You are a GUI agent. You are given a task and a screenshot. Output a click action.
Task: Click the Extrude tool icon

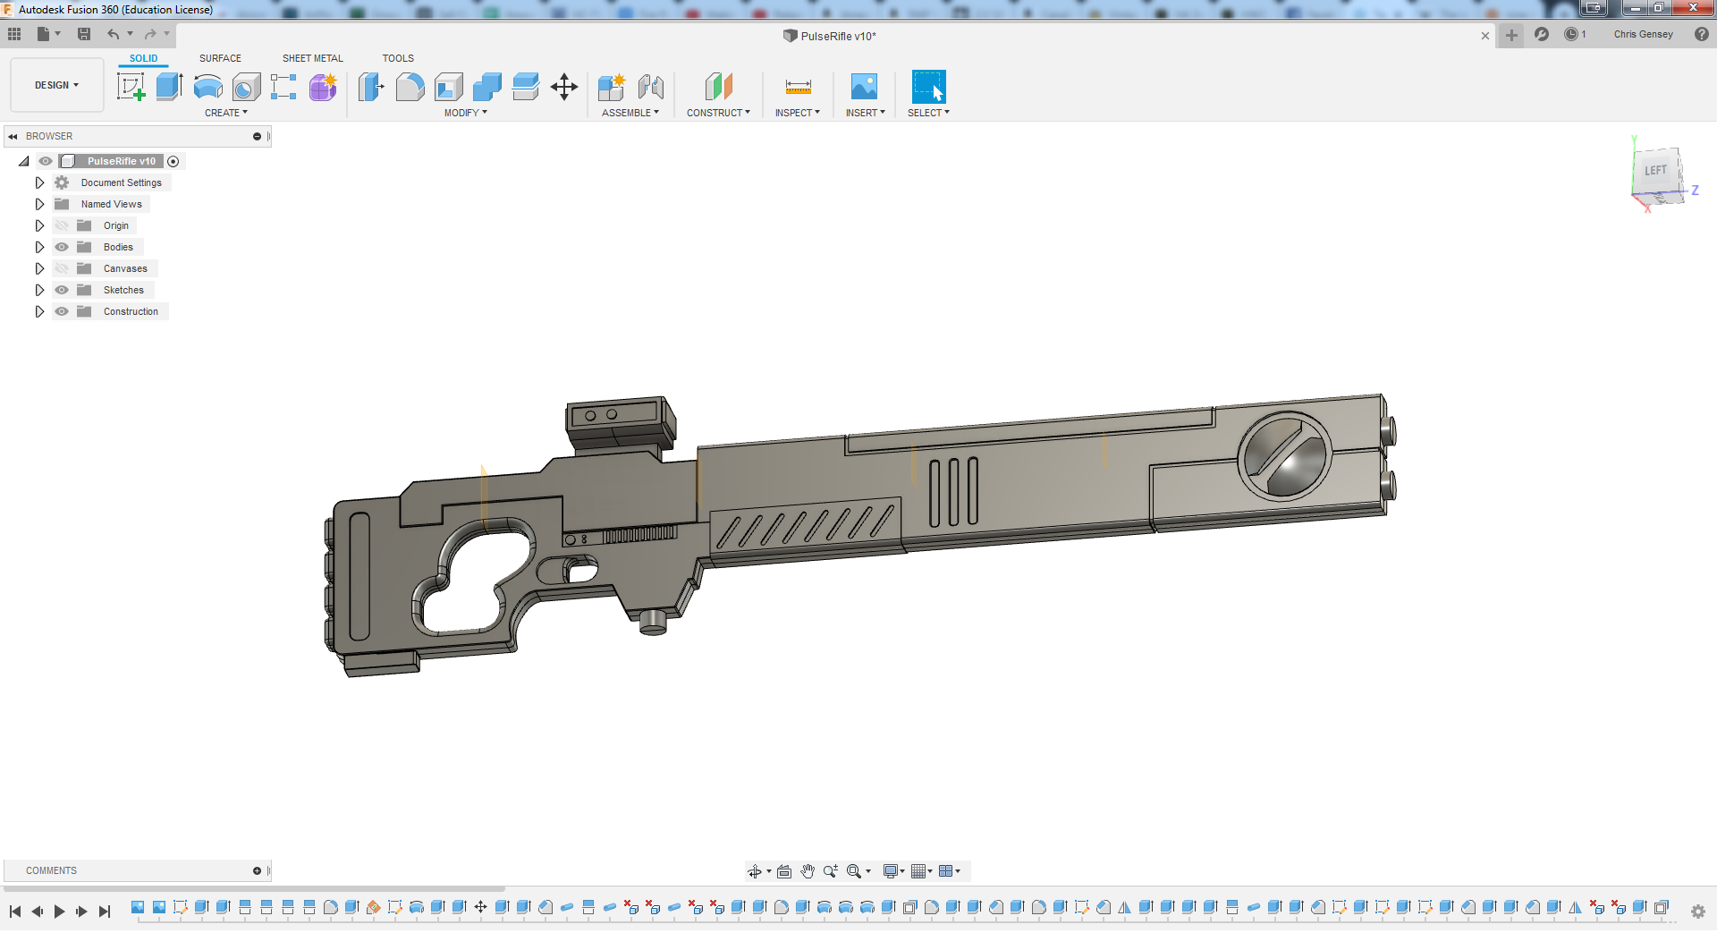[169, 87]
